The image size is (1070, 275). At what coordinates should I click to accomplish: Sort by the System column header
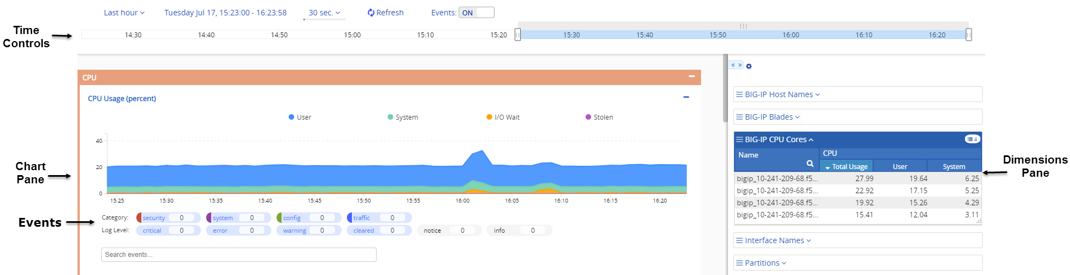pos(954,166)
